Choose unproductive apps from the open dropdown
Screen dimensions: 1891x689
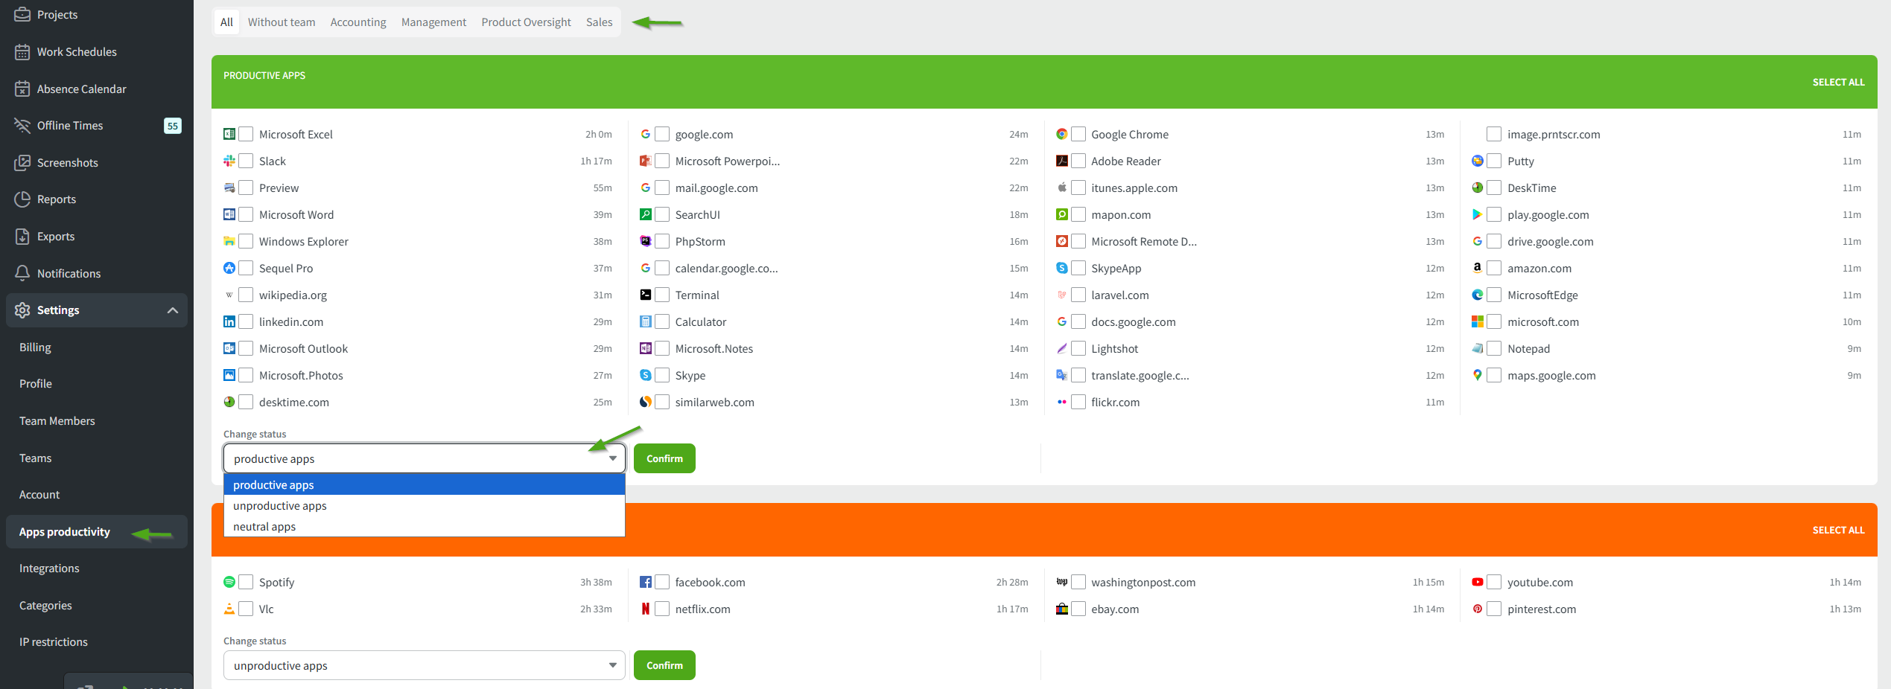click(280, 506)
